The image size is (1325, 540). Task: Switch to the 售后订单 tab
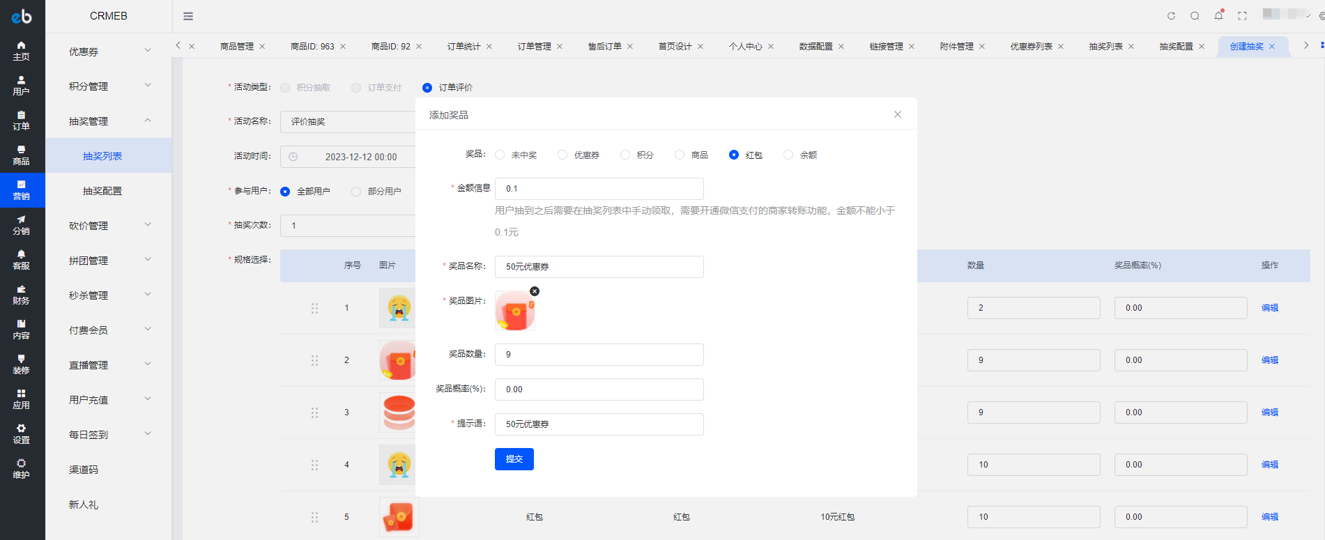coord(604,47)
